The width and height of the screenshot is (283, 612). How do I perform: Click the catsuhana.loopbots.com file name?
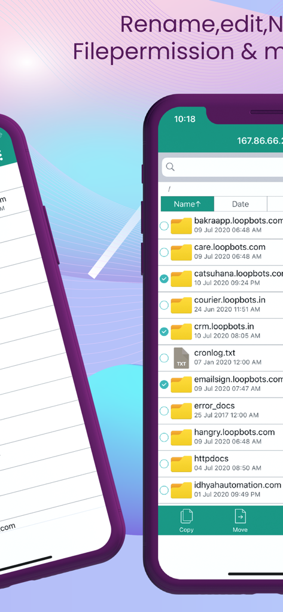(x=239, y=273)
